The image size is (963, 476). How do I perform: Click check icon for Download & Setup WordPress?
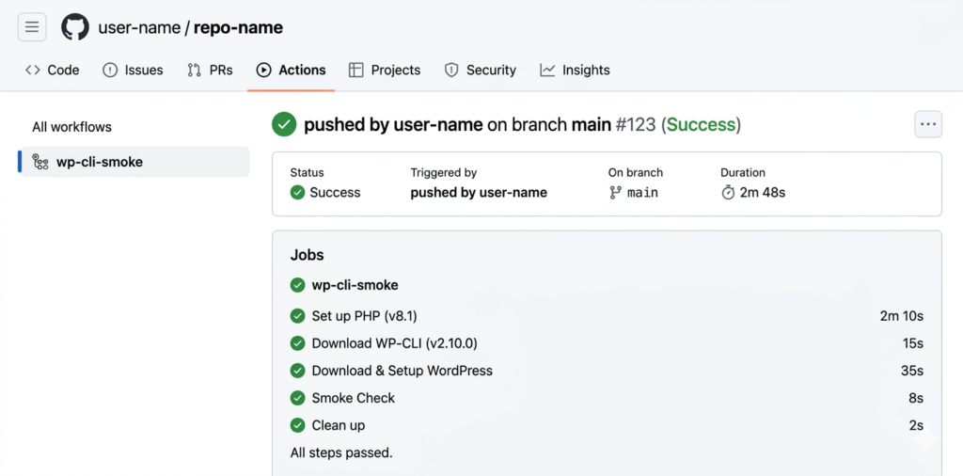click(x=298, y=371)
